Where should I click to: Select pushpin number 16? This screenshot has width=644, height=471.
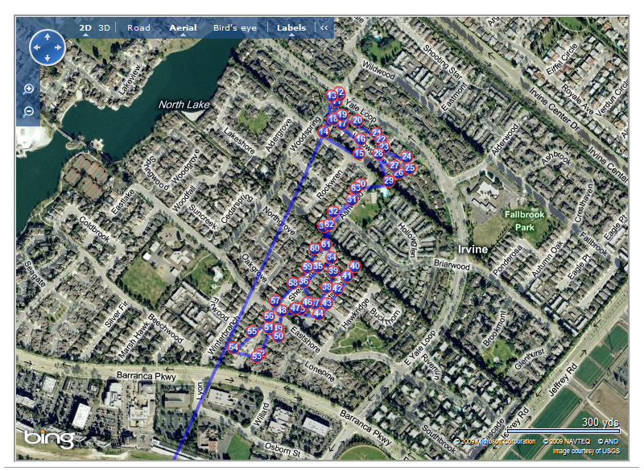pyautogui.click(x=361, y=138)
